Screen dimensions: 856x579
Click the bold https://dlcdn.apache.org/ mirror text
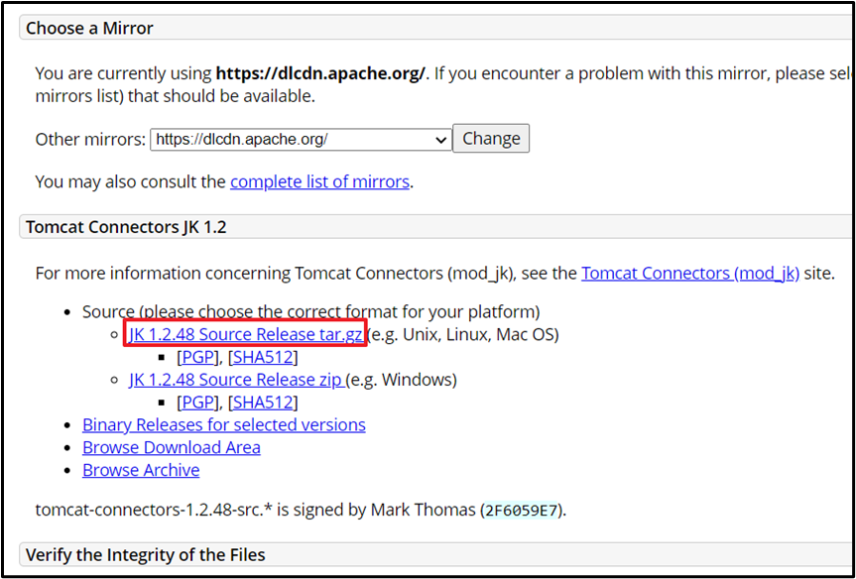(320, 73)
